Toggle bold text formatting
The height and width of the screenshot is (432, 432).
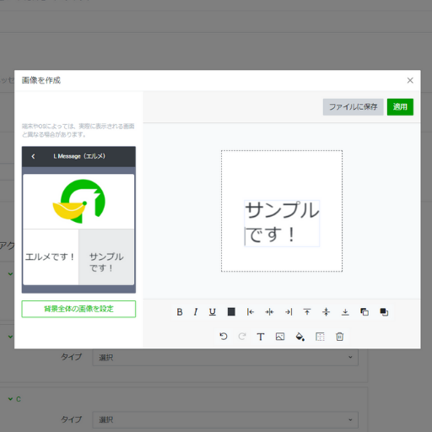pos(180,312)
